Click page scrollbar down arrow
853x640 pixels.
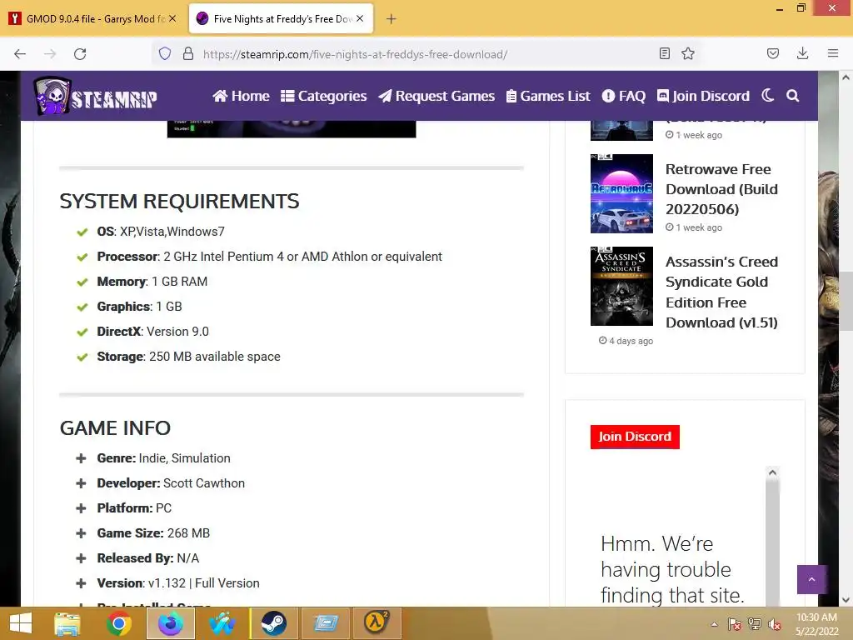pyautogui.click(x=846, y=600)
